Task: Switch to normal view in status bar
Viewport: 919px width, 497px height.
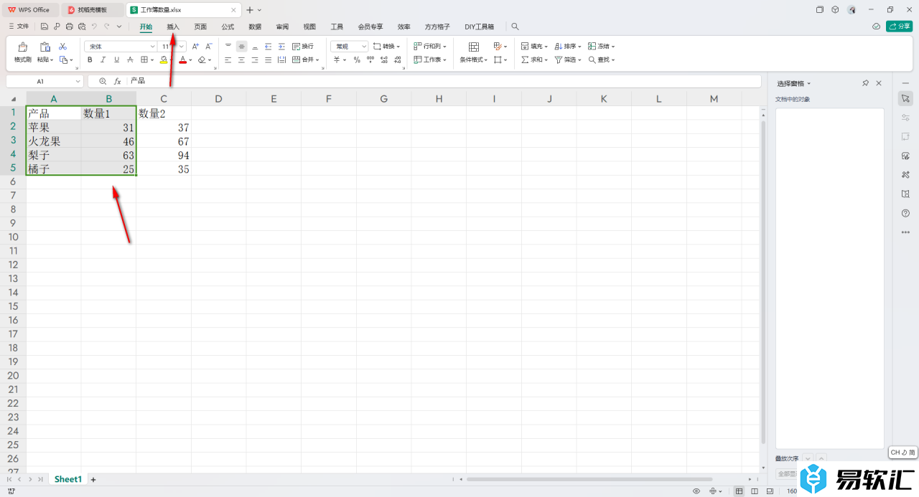Action: pyautogui.click(x=740, y=491)
